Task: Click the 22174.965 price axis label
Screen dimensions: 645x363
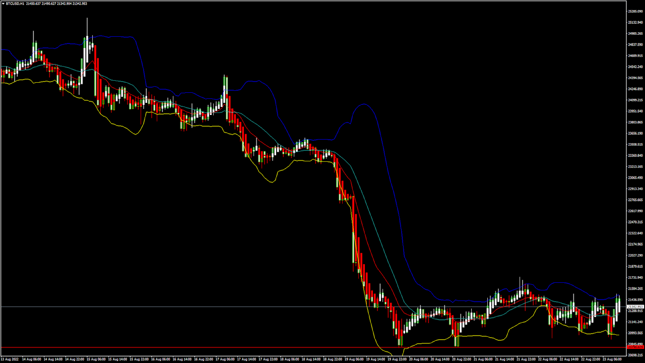Action: (636, 244)
